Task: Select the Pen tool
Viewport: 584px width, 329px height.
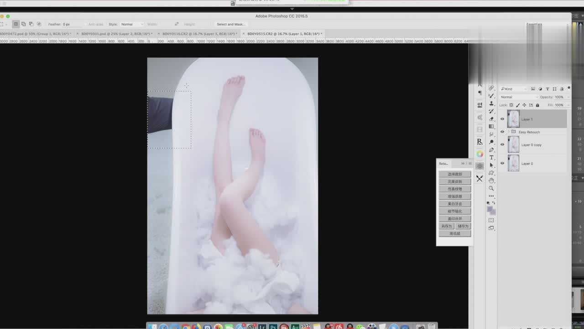Action: coord(491,150)
